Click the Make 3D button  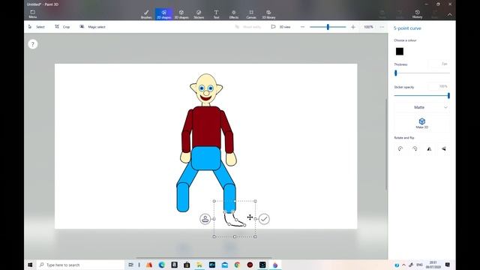pyautogui.click(x=421, y=123)
